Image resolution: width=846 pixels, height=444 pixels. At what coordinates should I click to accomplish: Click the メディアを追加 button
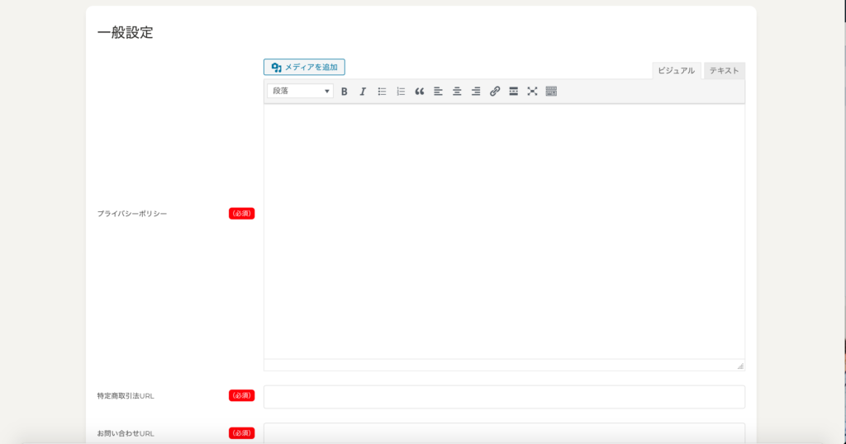pos(304,67)
